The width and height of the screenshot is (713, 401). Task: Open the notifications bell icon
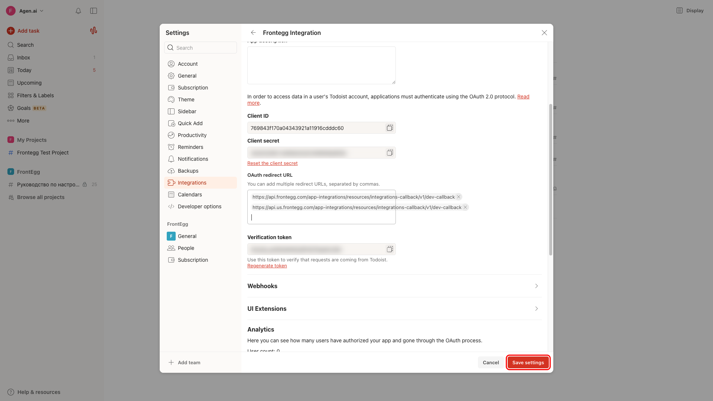(x=78, y=11)
